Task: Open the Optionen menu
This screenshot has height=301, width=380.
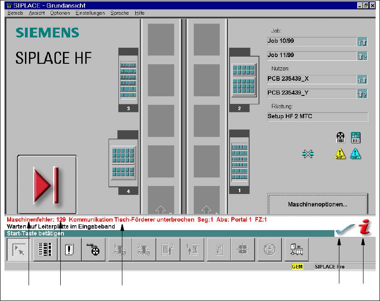Action: coord(60,13)
